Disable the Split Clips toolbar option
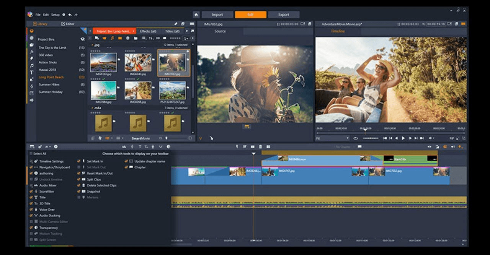Screen dimensions: 490x255 tap(79, 179)
